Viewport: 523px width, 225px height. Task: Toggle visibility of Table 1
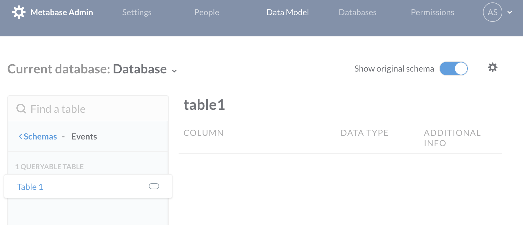tap(154, 186)
